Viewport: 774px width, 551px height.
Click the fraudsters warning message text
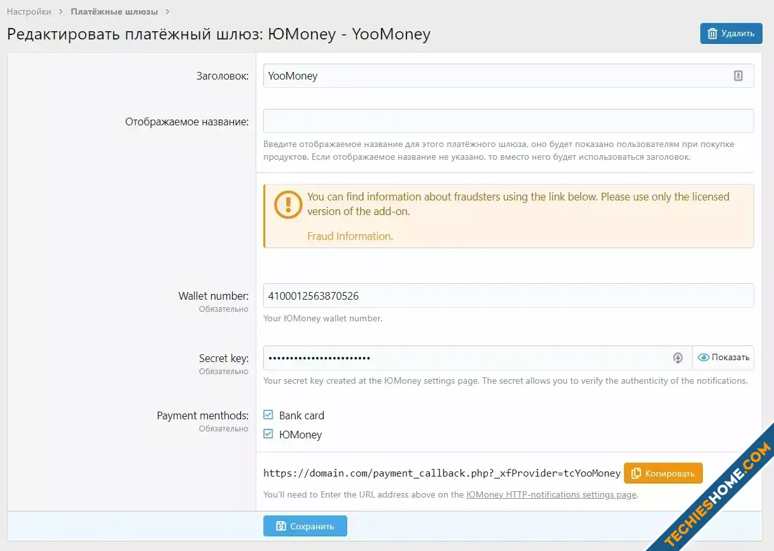(x=518, y=204)
